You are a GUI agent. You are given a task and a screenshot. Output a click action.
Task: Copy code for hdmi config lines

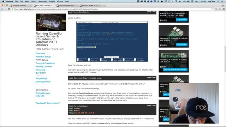pyautogui.click(x=151, y=105)
